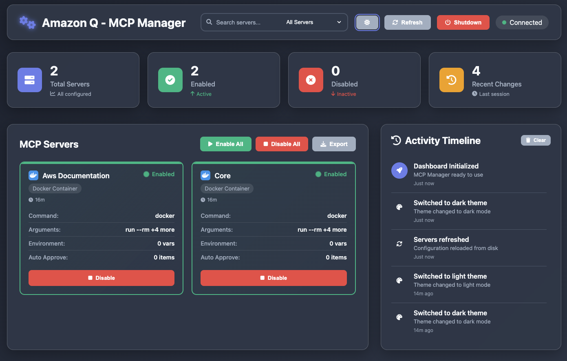Click '0 vars' on Aws Documentation card
The height and width of the screenshot is (361, 567).
coord(166,244)
